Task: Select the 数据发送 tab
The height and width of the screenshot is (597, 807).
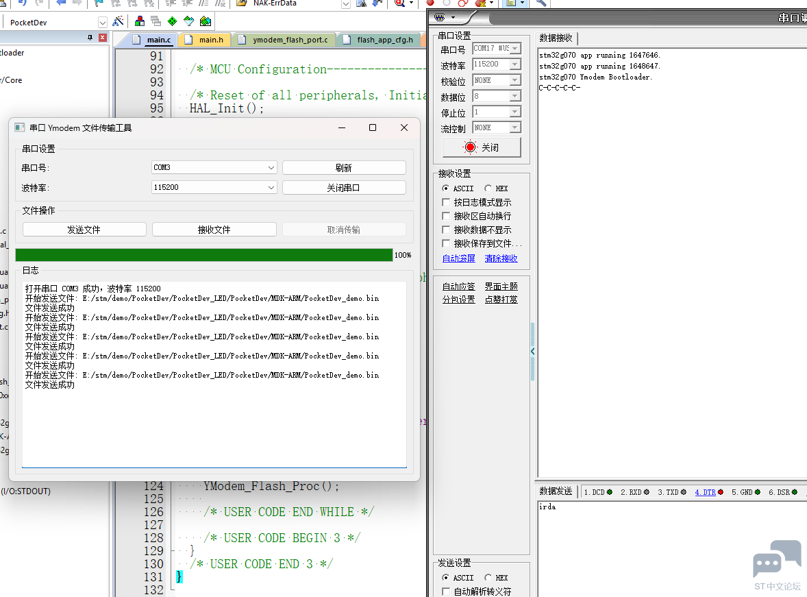Action: [x=556, y=491]
